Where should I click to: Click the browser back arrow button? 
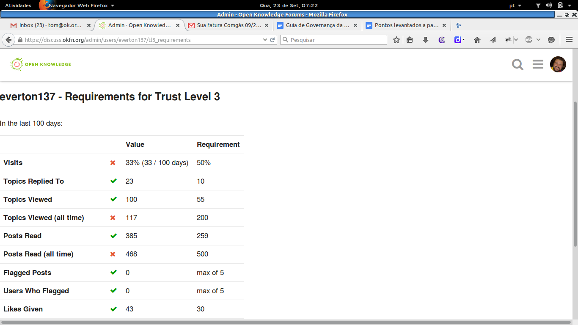[8, 40]
